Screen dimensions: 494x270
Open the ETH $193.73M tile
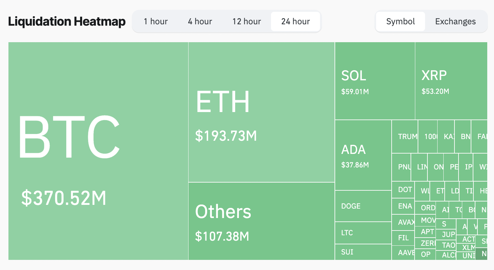(261, 112)
